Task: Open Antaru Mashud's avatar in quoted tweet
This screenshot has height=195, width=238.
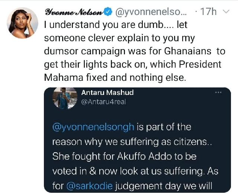Action: [x=65, y=98]
